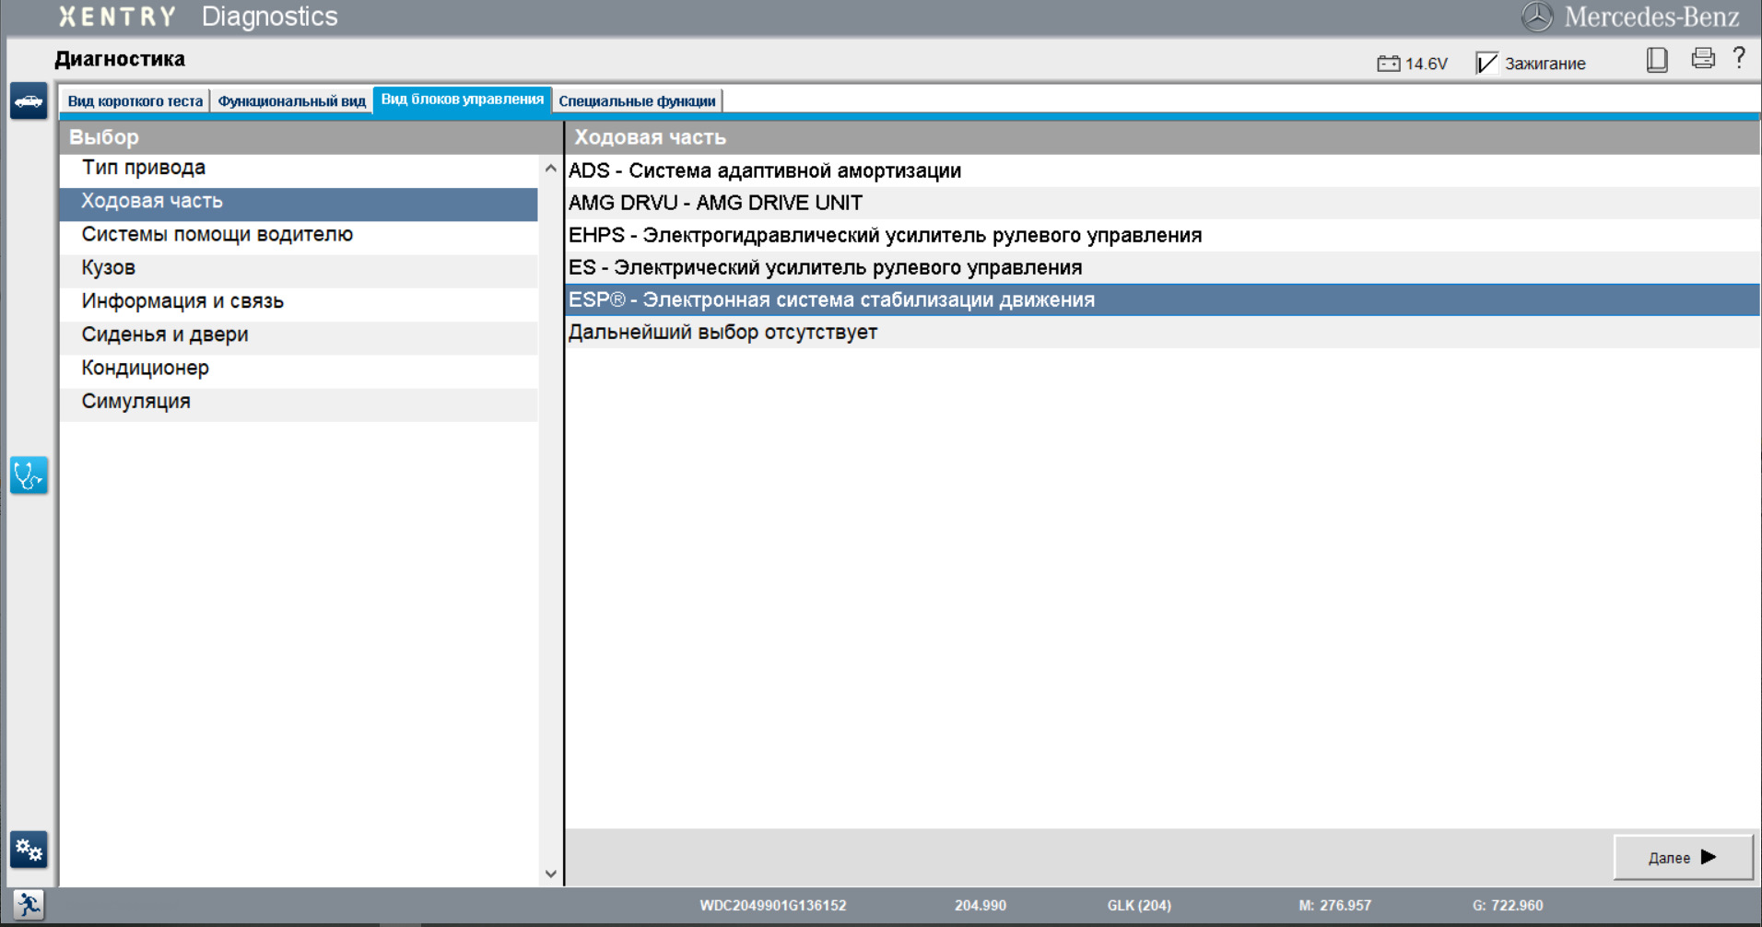This screenshot has height=927, width=1762.
Task: Switch to Вид короткого теста tab
Action: coord(135,101)
